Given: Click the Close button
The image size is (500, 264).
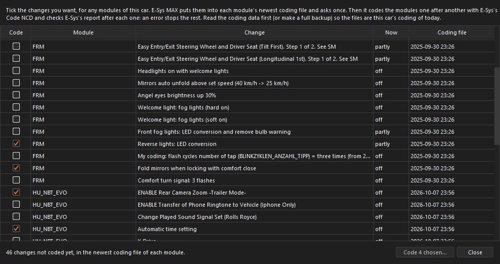Looking at the screenshot, I should click(x=475, y=252).
